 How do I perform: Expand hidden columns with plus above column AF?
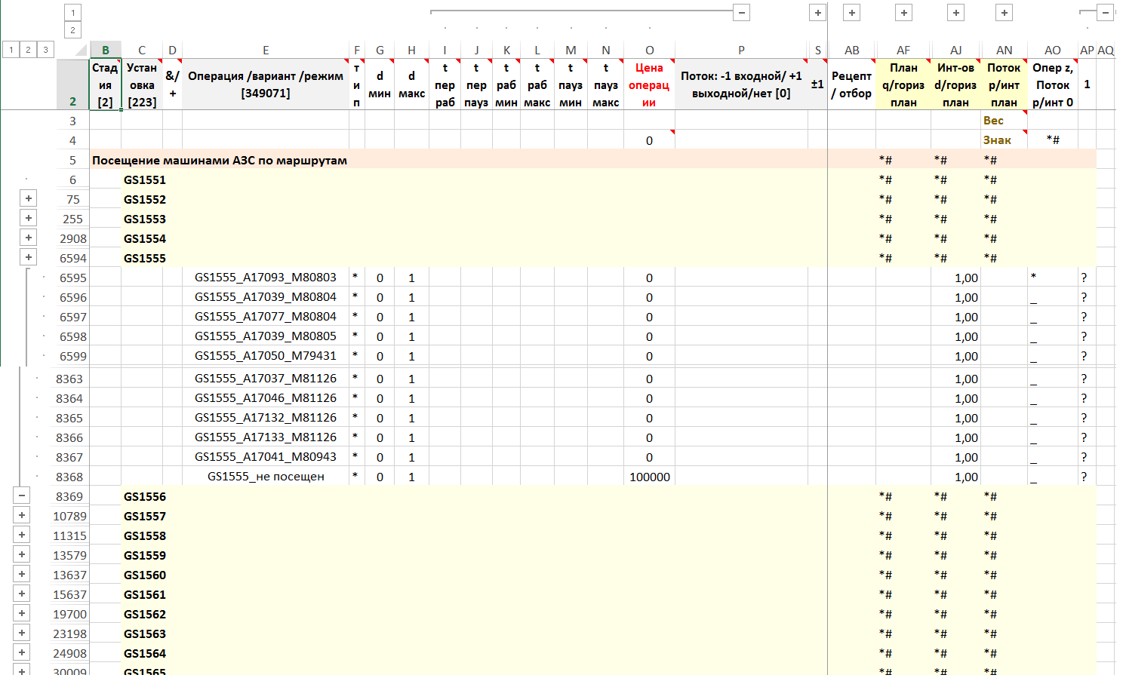tap(903, 12)
